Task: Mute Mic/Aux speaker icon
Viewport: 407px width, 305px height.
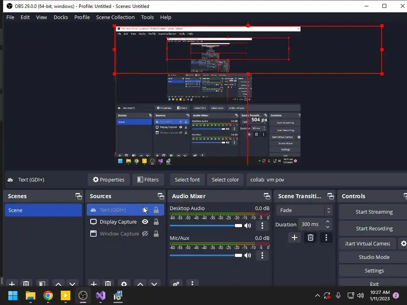Action: click(x=248, y=255)
